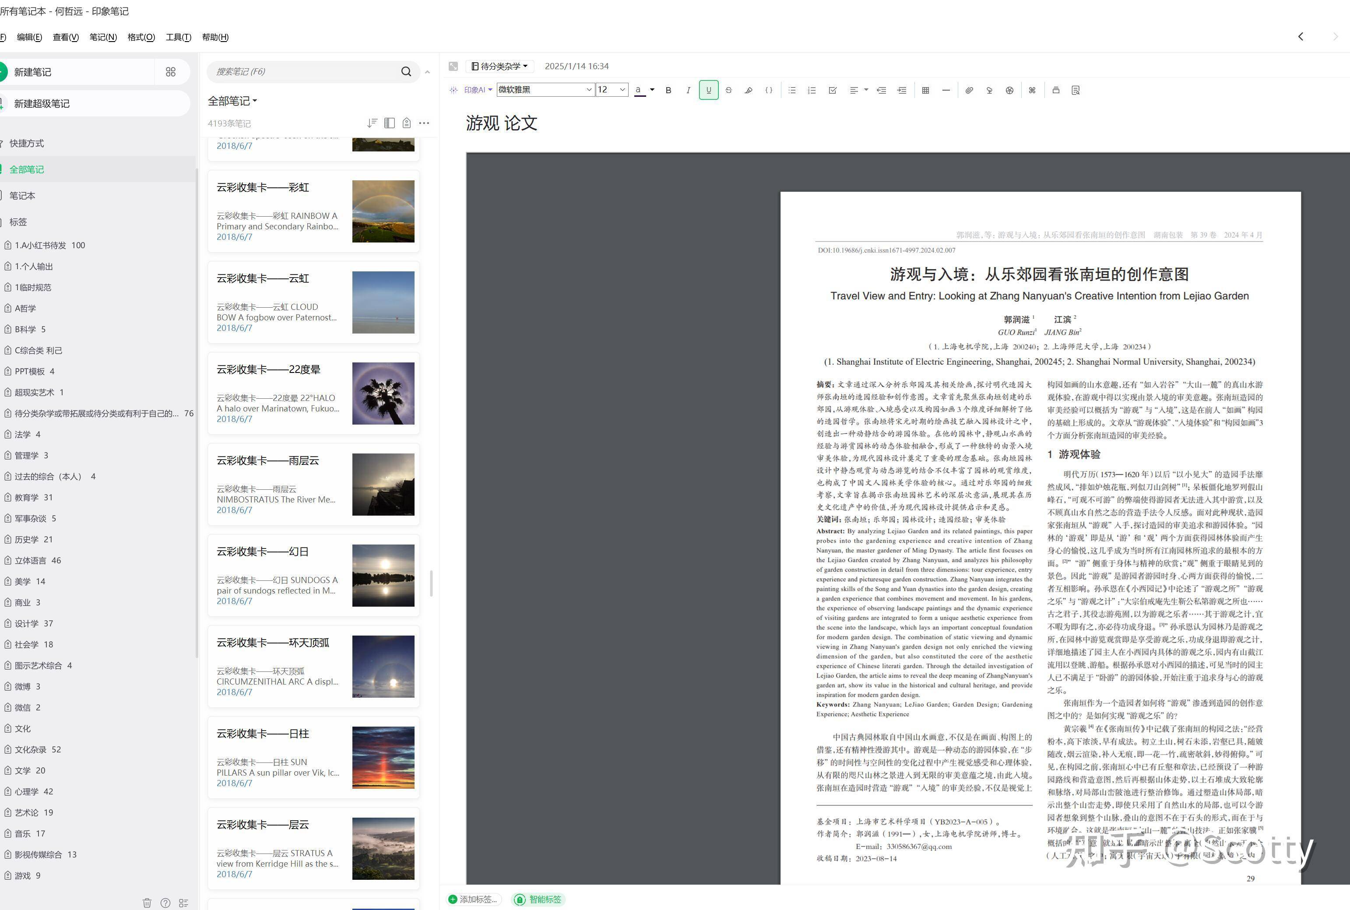This screenshot has width=1350, height=910.
Task: Select 快捷方式 in the sidebar
Action: (27, 143)
